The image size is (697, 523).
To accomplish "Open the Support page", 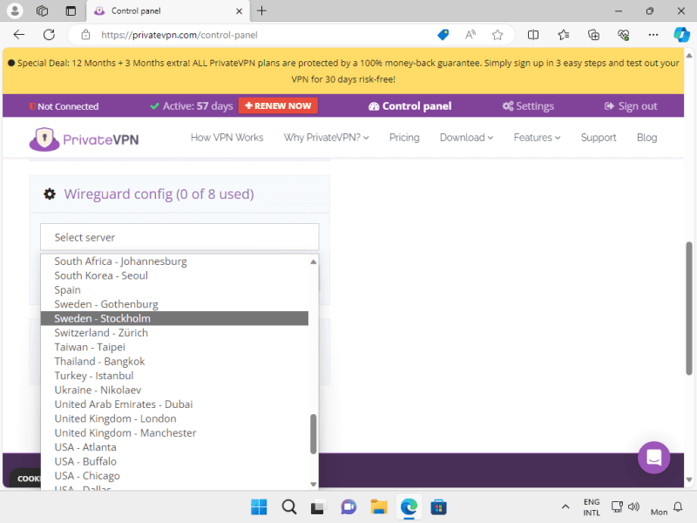I will [x=599, y=138].
